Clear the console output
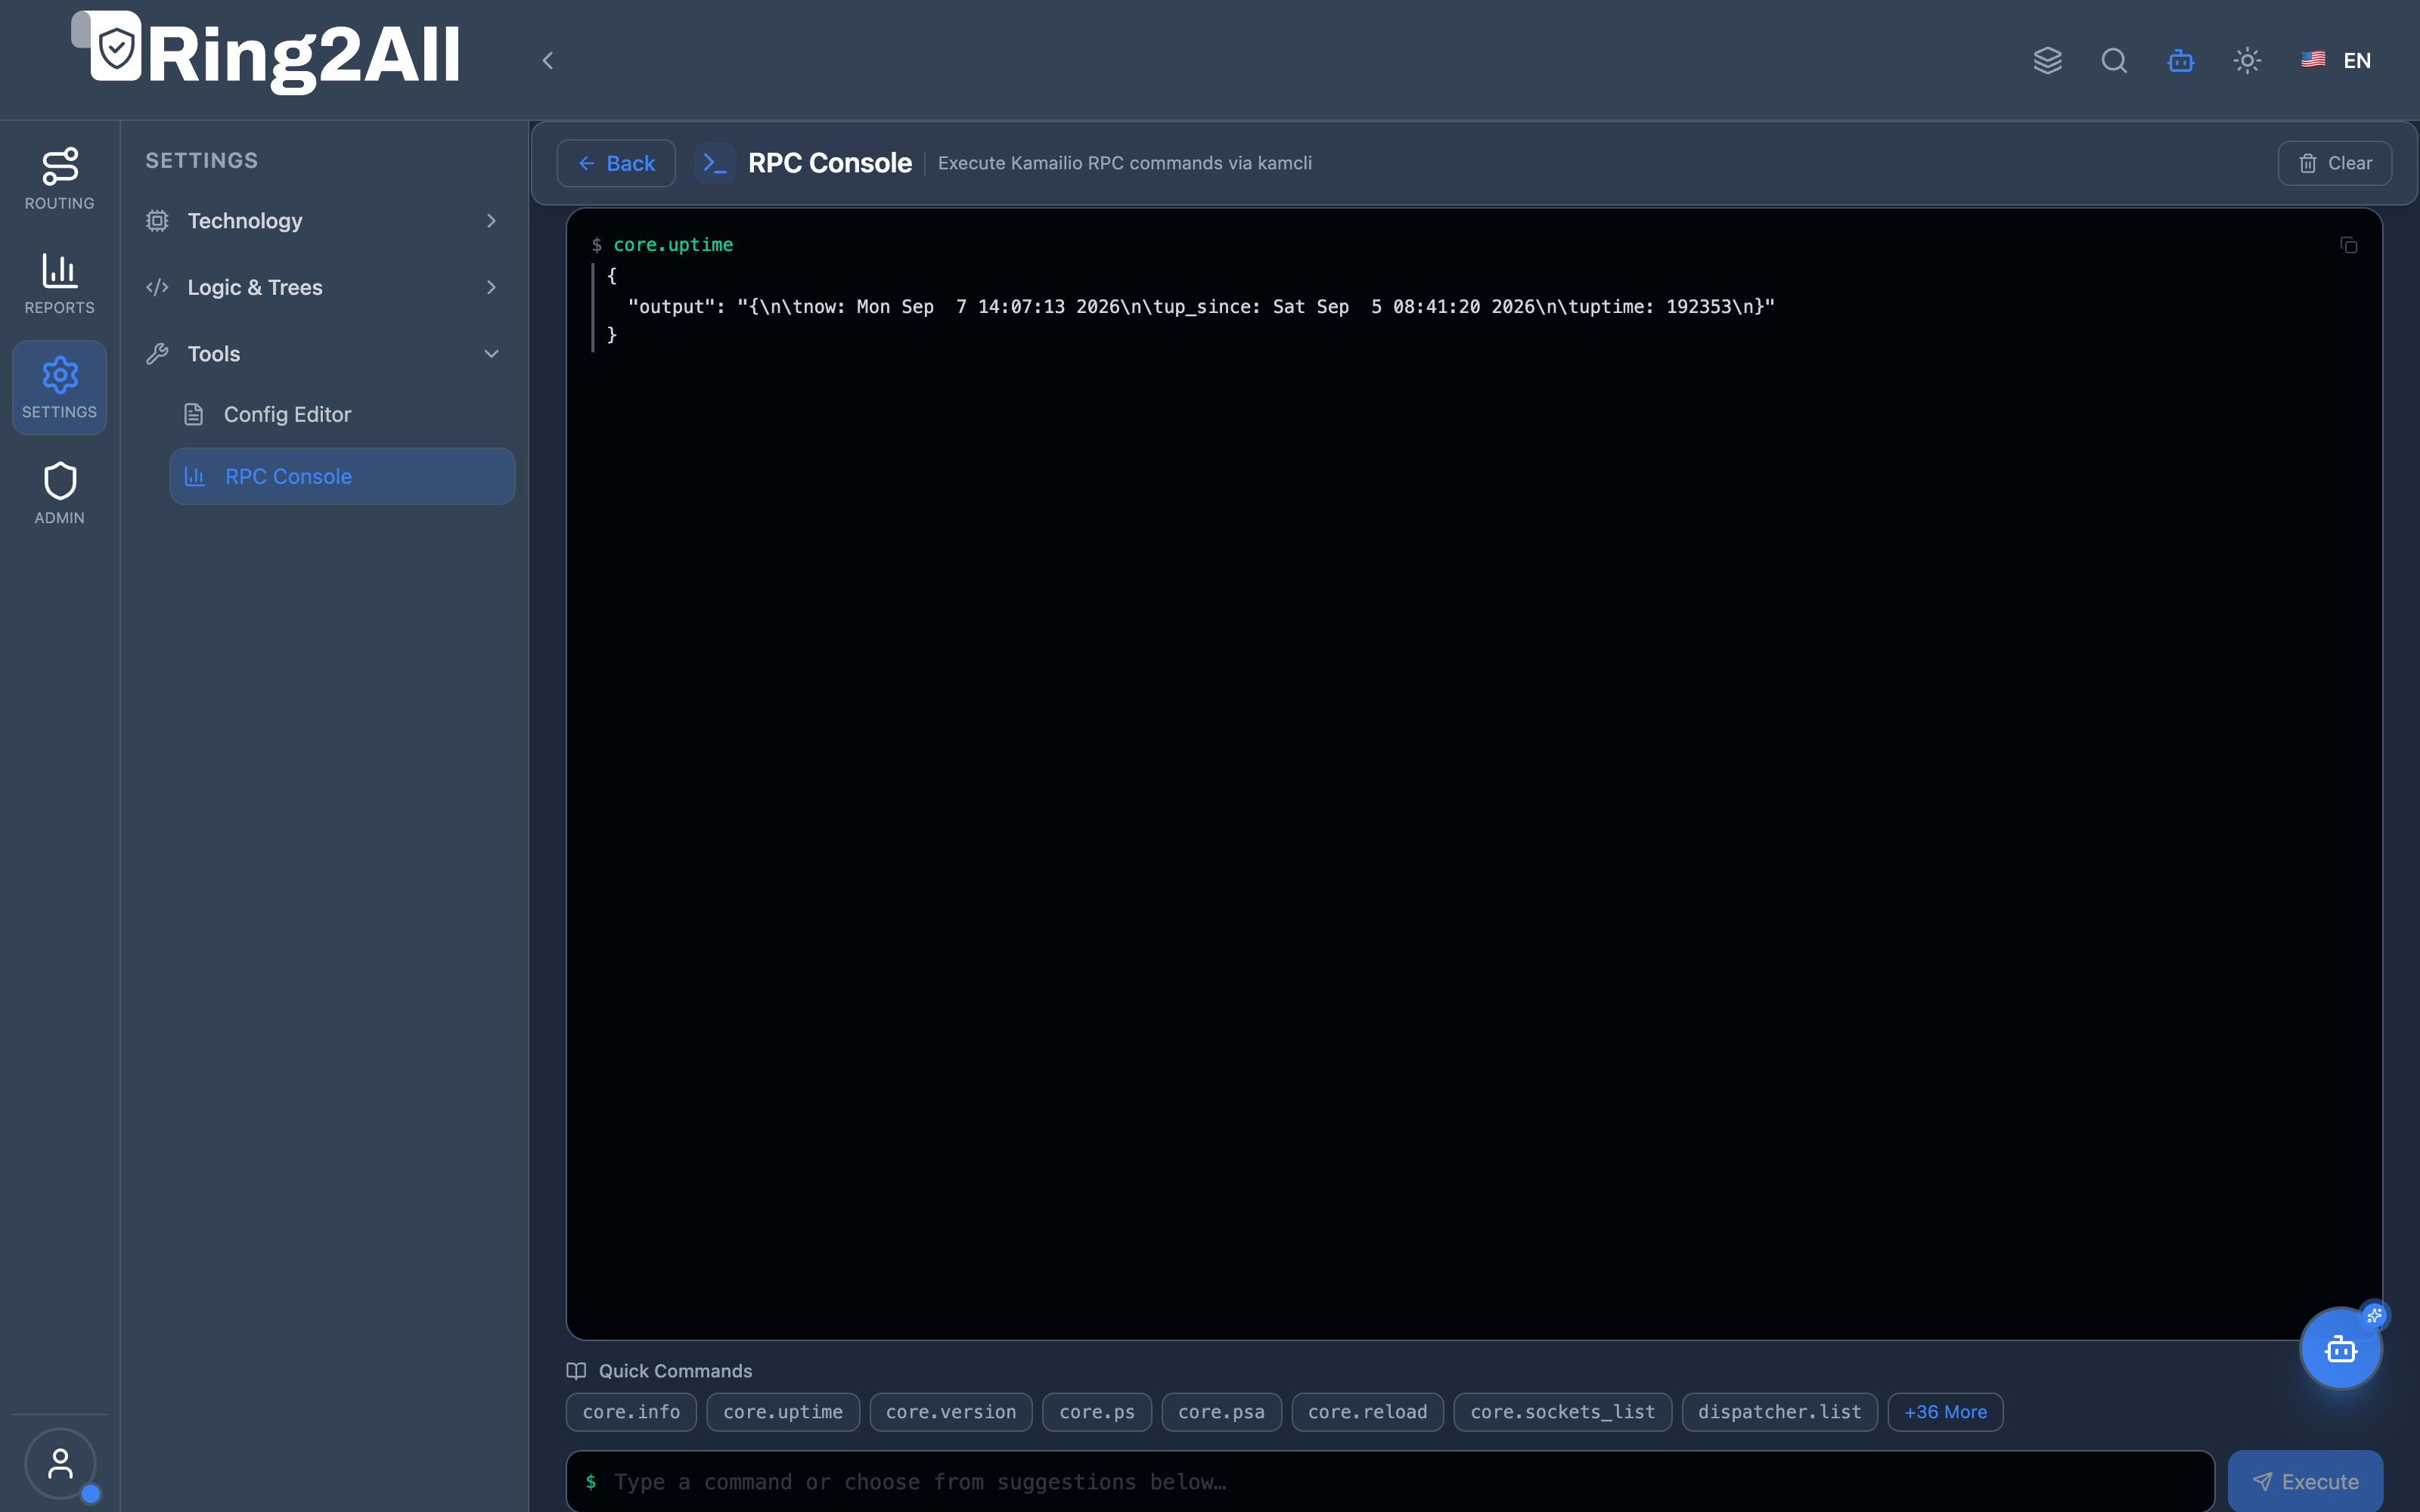The height and width of the screenshot is (1512, 2420). tap(2334, 163)
